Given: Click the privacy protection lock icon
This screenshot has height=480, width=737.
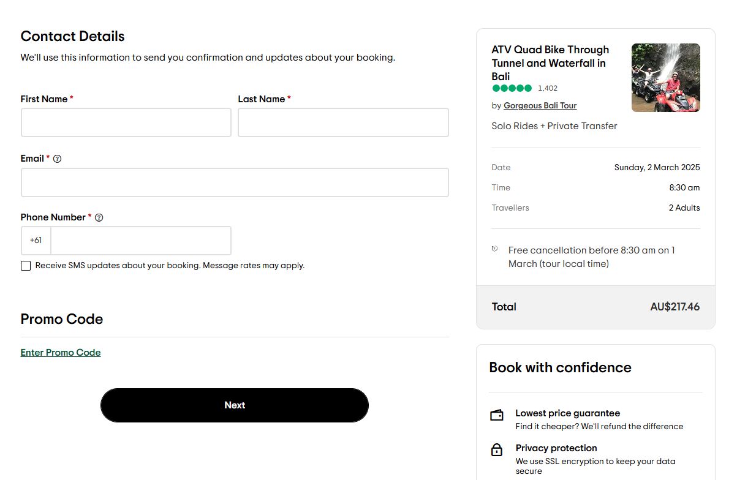Looking at the screenshot, I should coord(496,449).
